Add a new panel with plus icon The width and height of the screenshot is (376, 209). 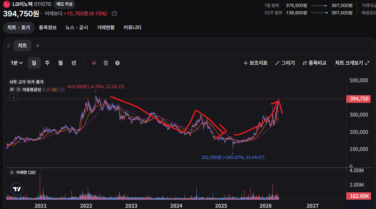pos(38,45)
